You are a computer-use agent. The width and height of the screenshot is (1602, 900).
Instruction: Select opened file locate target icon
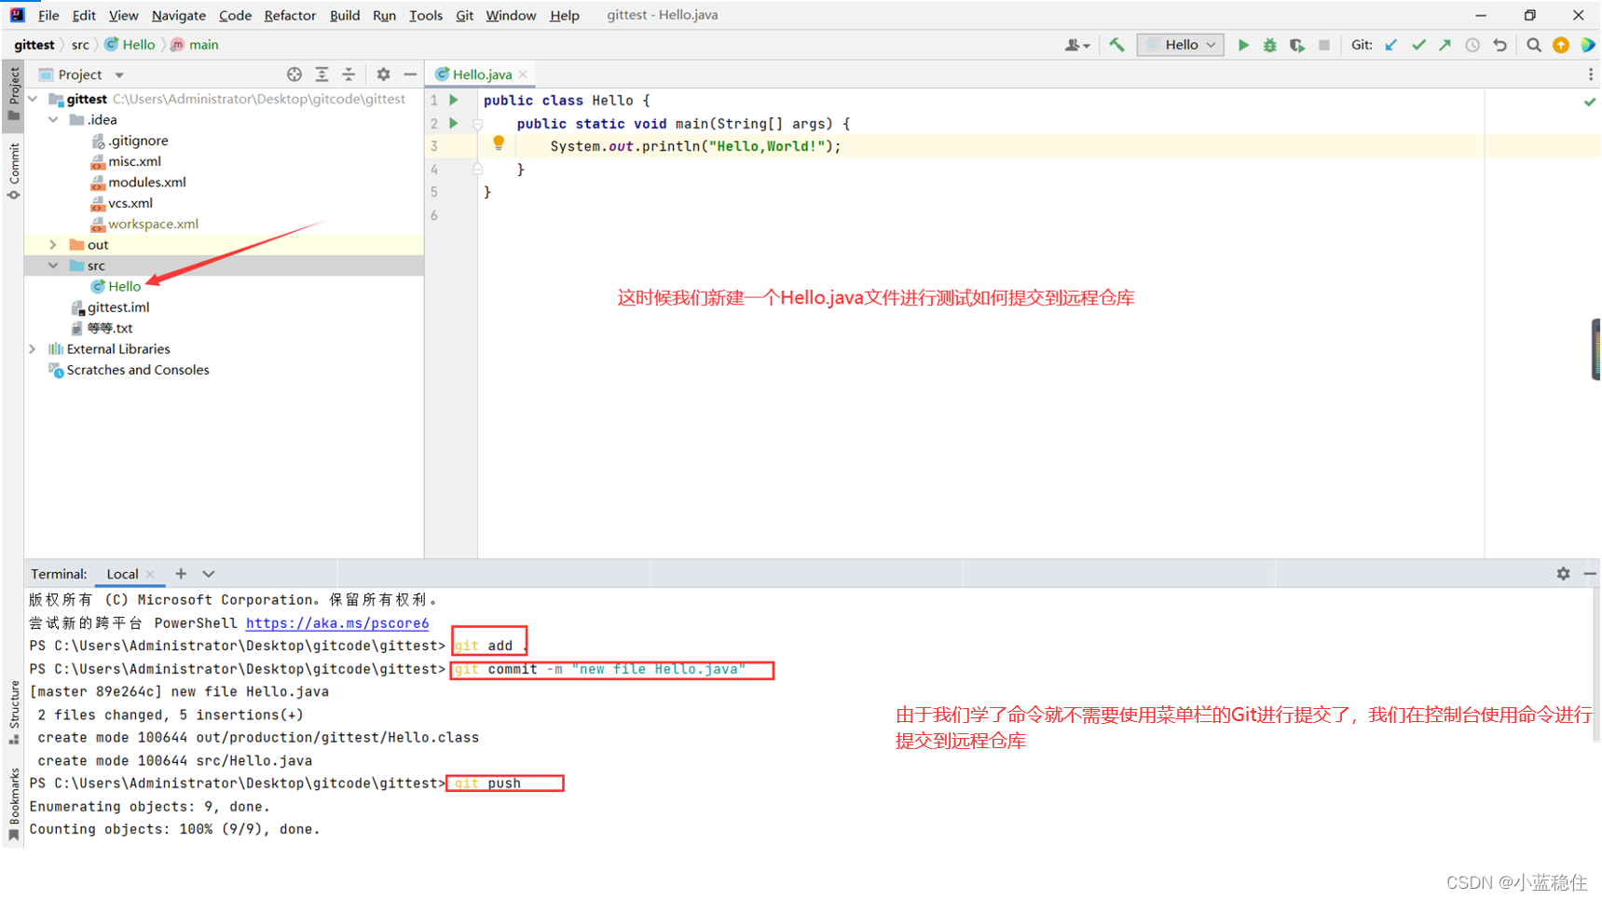click(294, 75)
